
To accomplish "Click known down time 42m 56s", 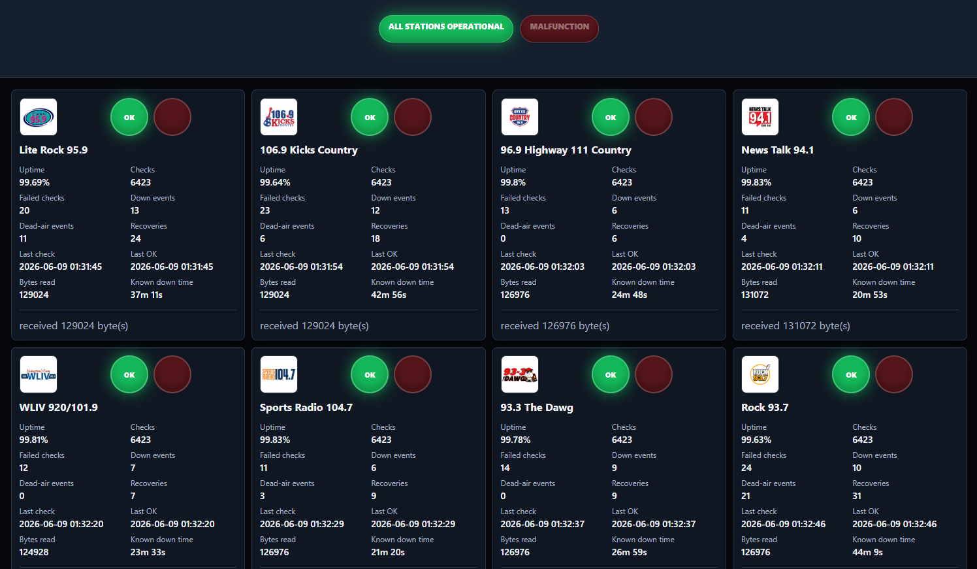I will [389, 295].
